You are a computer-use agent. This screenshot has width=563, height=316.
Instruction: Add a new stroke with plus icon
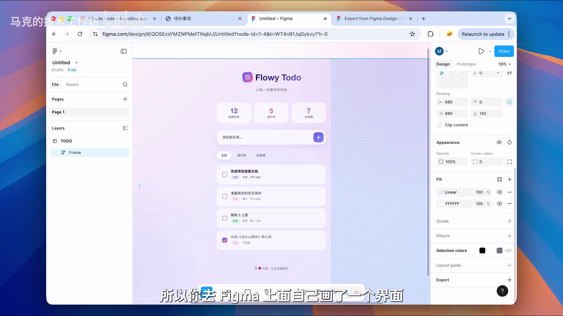(x=509, y=221)
